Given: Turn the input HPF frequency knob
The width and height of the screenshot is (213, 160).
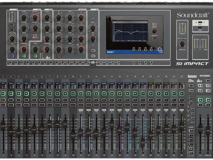Looking at the screenshot, I should click(x=12, y=49).
